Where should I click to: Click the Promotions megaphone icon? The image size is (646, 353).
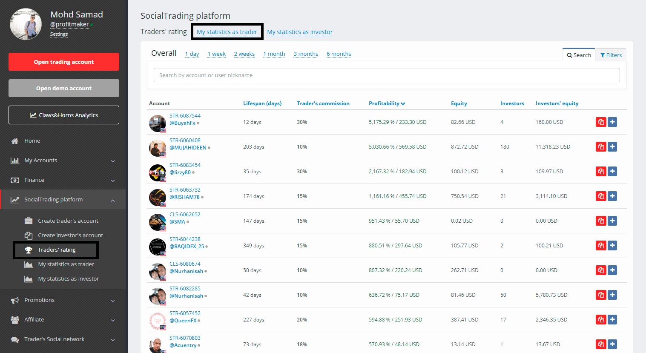(x=15, y=300)
